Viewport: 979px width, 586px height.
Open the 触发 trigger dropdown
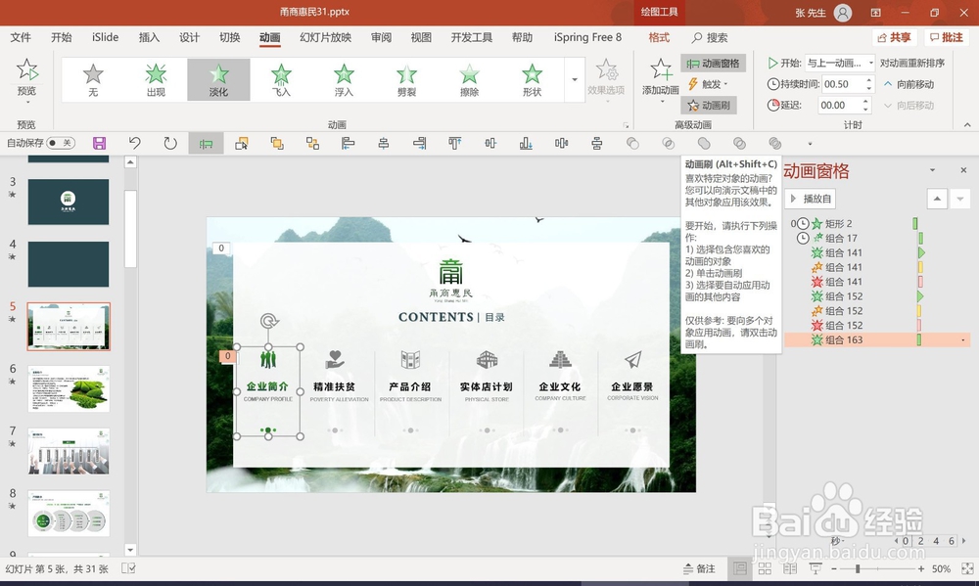[x=708, y=84]
